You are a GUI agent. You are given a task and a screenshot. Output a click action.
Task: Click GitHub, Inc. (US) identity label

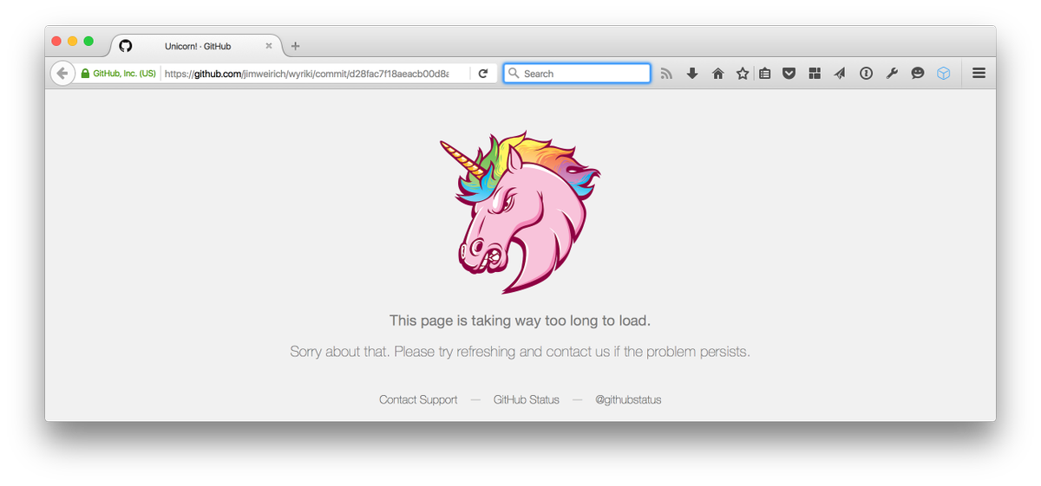point(124,74)
